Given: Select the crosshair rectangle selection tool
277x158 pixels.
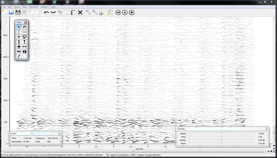Looking at the screenshot, I should tap(19, 37).
